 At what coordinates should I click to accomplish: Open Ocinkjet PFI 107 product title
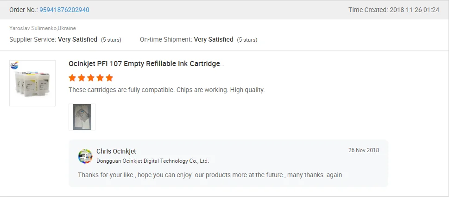(x=146, y=64)
